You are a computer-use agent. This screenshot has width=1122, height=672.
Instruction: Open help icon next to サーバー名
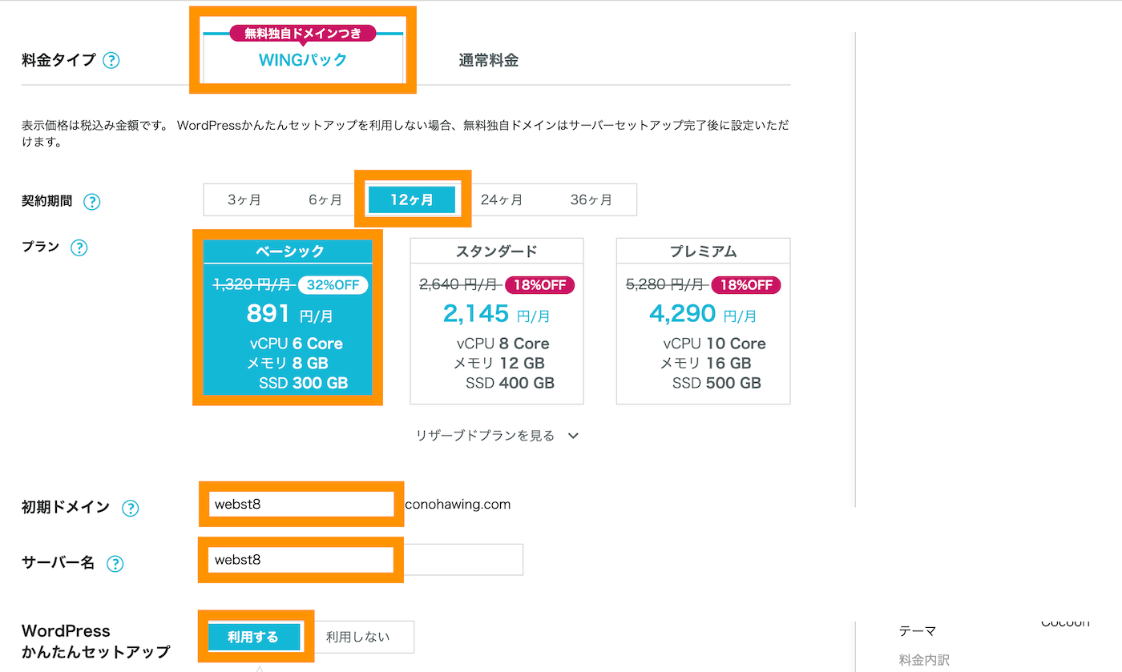point(115,564)
